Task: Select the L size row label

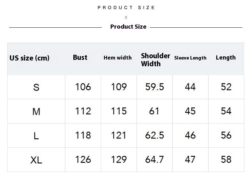Action: click(x=36, y=136)
